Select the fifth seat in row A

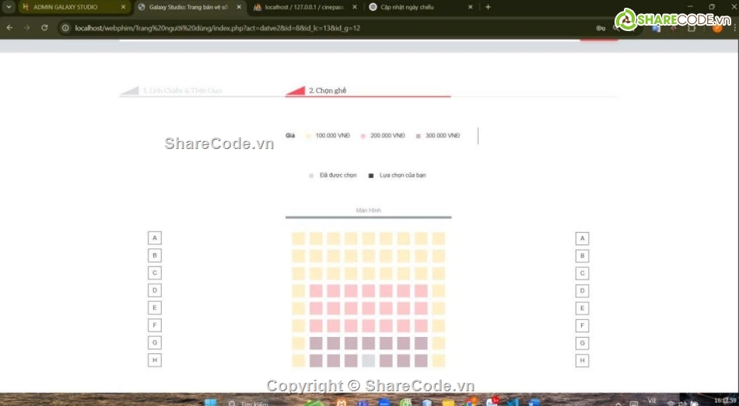369,238
